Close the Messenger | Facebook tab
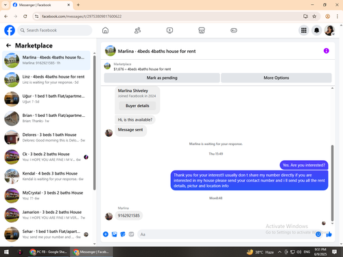Image resolution: width=343 pixels, height=257 pixels. coord(69,5)
